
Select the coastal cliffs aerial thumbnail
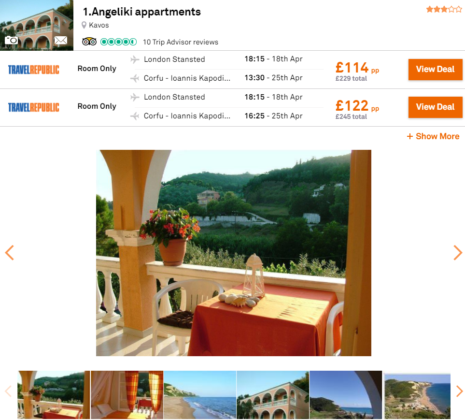pos(417,396)
